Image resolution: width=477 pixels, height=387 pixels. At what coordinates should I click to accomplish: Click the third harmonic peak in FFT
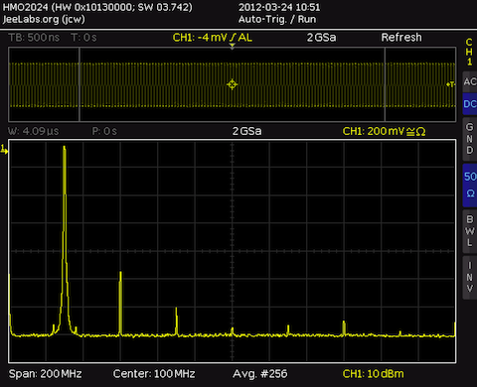tap(176, 310)
